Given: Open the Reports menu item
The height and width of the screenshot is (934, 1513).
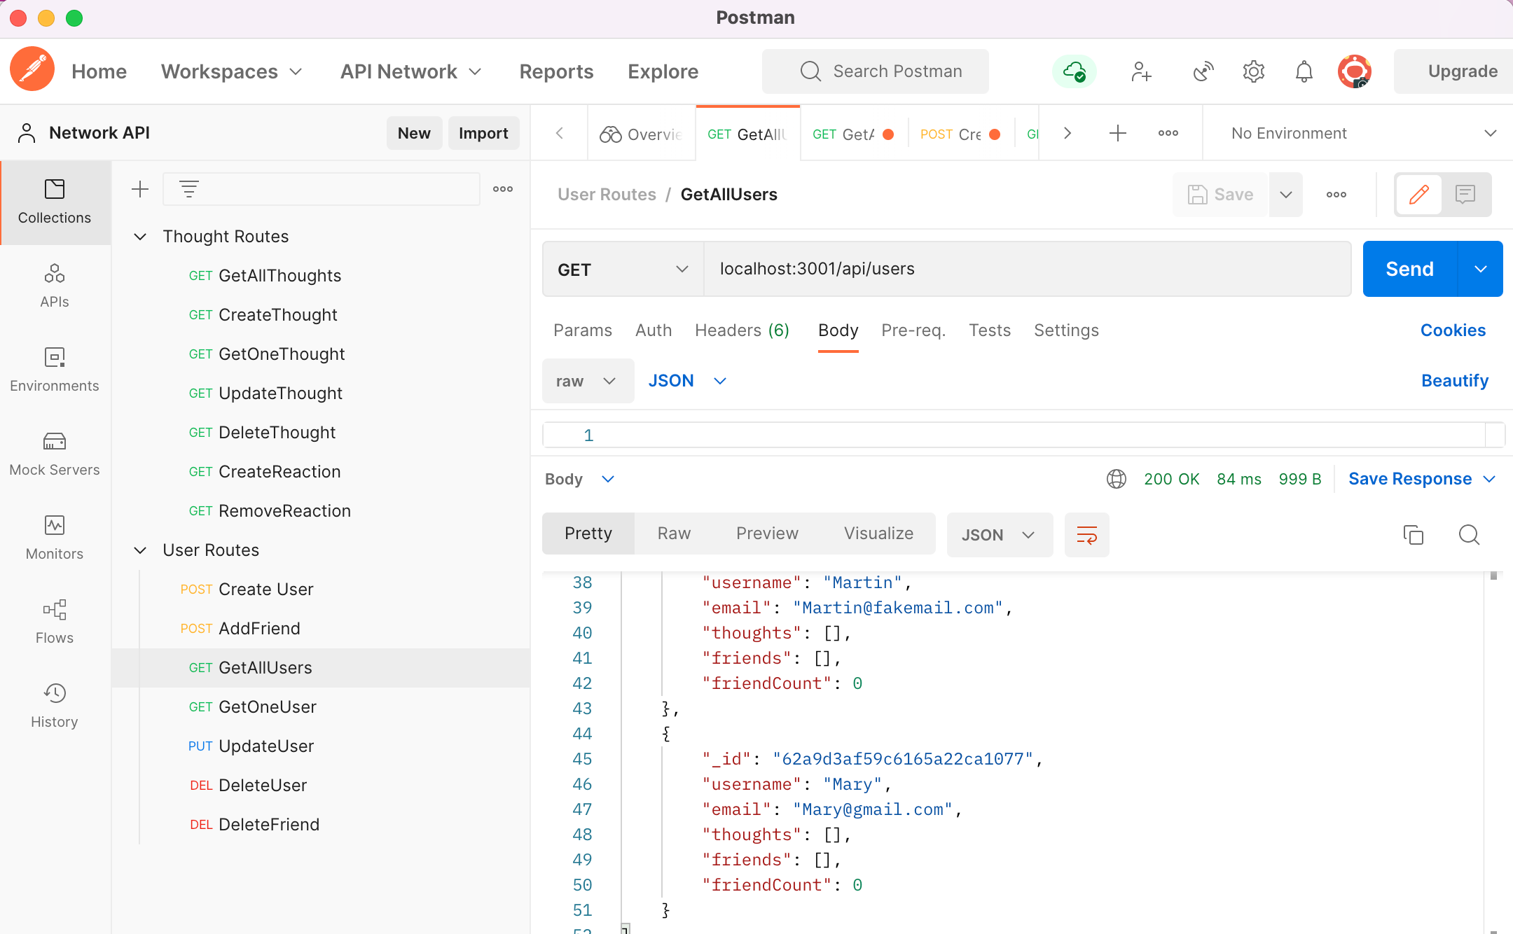Looking at the screenshot, I should click(x=556, y=71).
